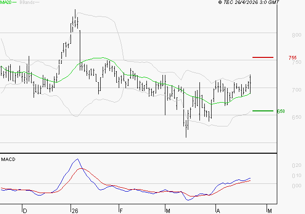Click the D month label on time axis
The width and height of the screenshot is (305, 214).
pyautogui.click(x=25, y=211)
